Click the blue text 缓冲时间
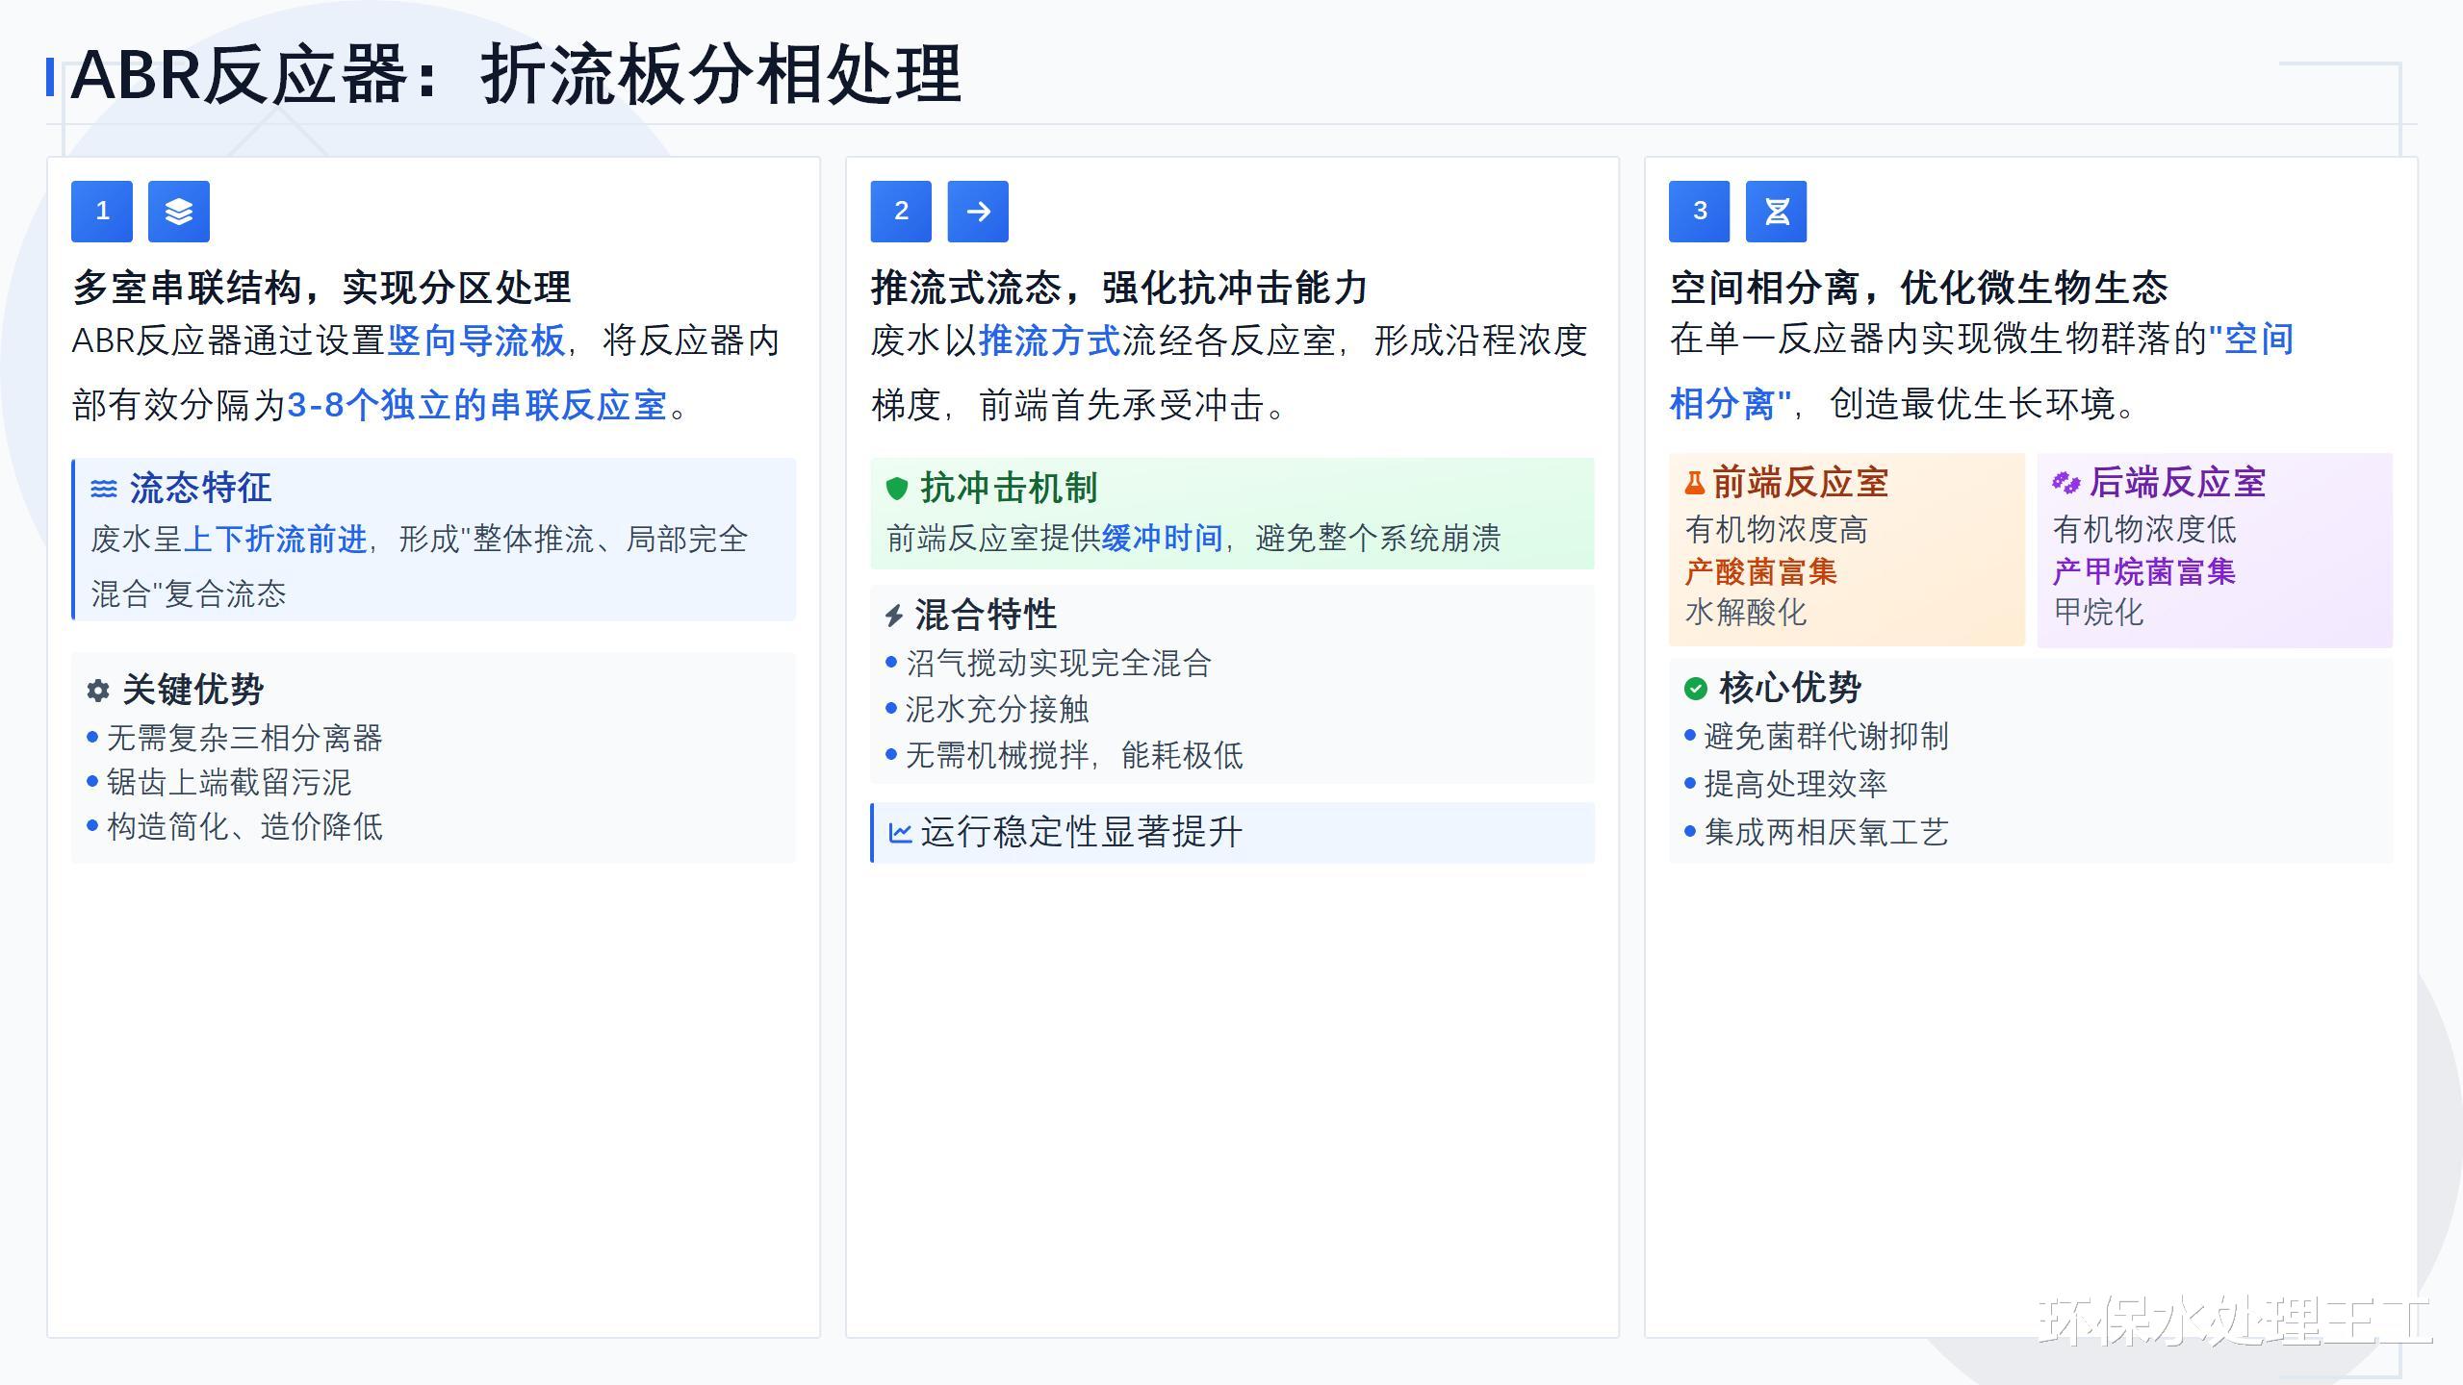Viewport: 2463px width, 1385px height. pos(1162,539)
